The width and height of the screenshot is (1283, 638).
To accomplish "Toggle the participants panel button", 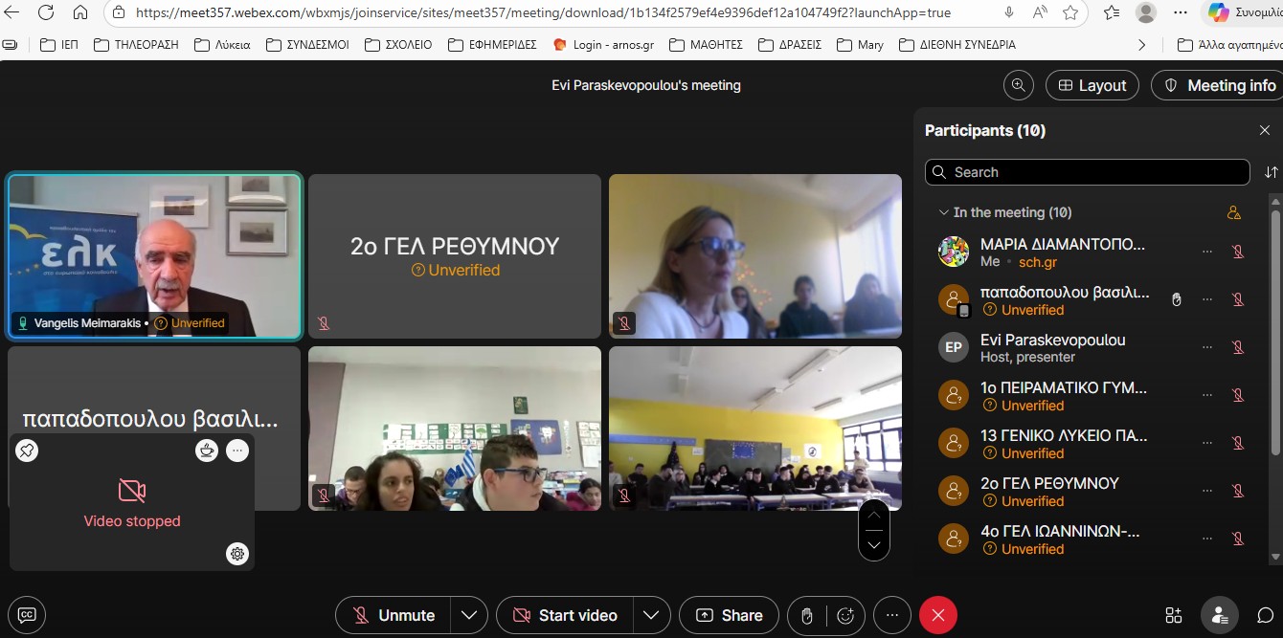I will pyautogui.click(x=1219, y=615).
